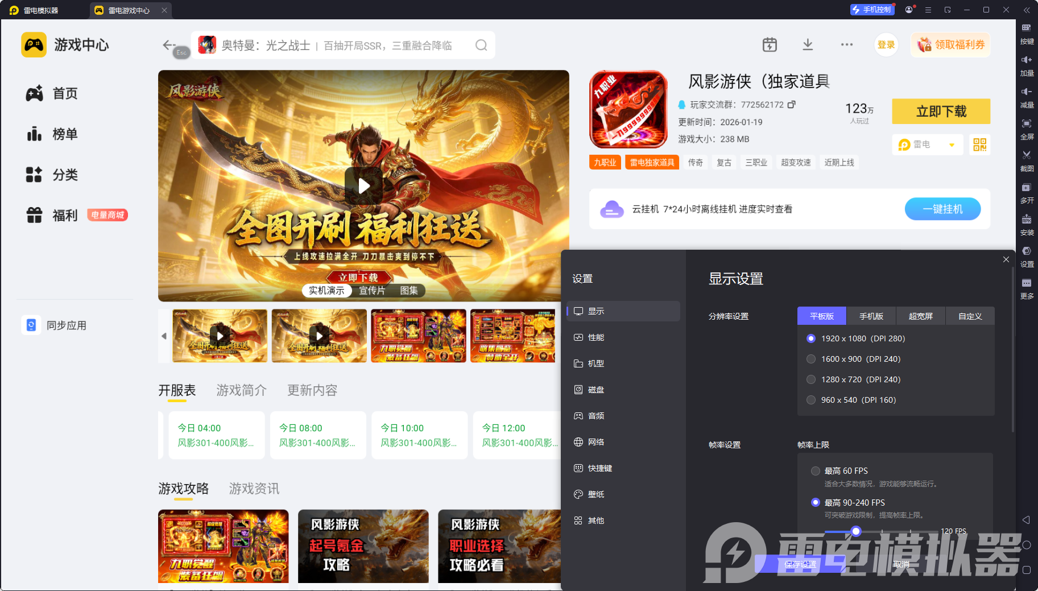
Task: Open 磁盘 settings category
Action: [x=623, y=390]
